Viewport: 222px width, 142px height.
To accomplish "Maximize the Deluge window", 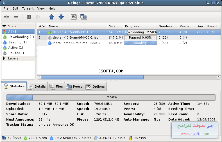I will click(213, 3).
